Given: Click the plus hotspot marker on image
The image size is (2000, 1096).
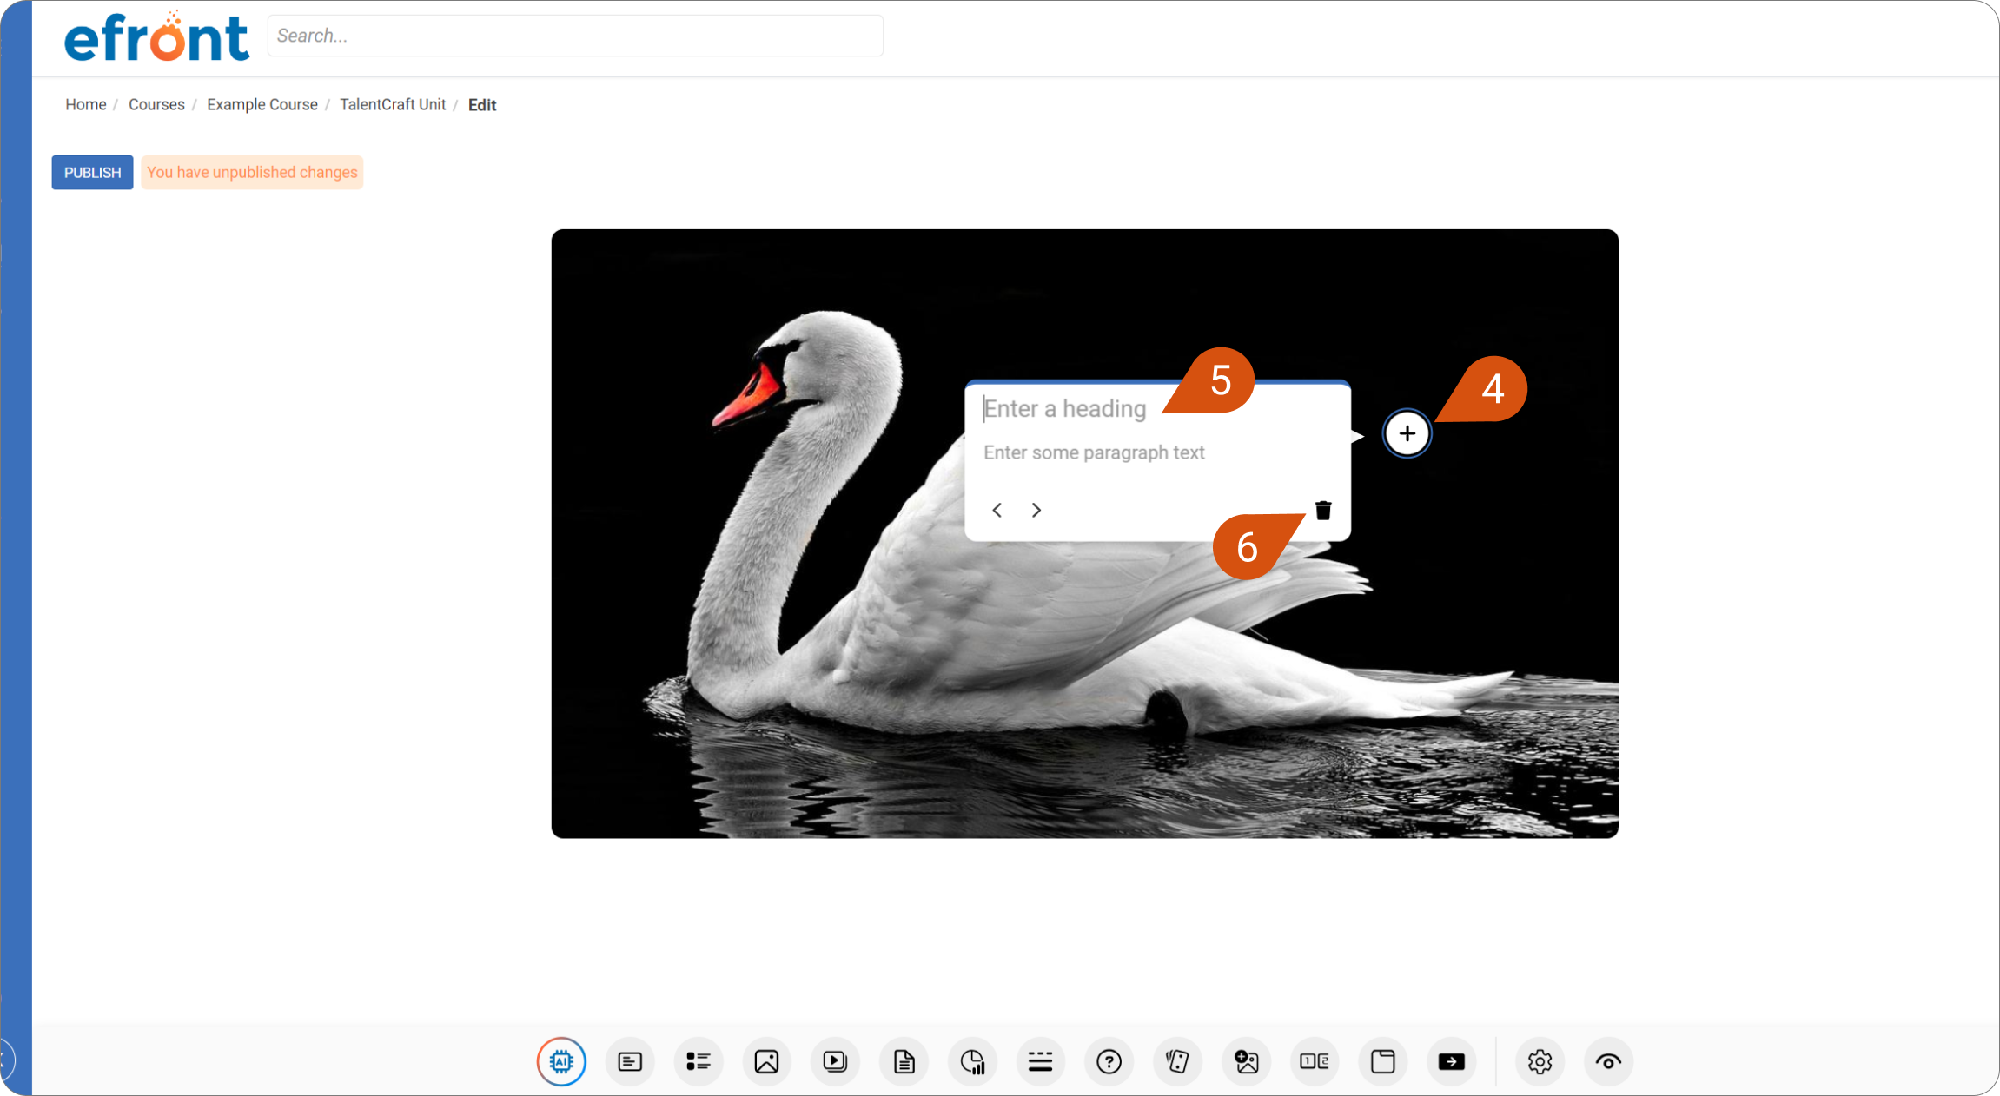Looking at the screenshot, I should coord(1407,433).
